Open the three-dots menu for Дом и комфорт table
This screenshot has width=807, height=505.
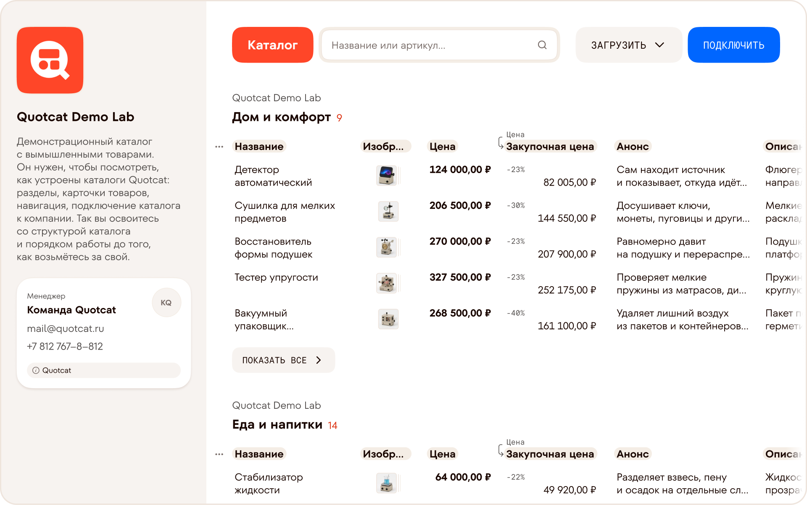[219, 147]
